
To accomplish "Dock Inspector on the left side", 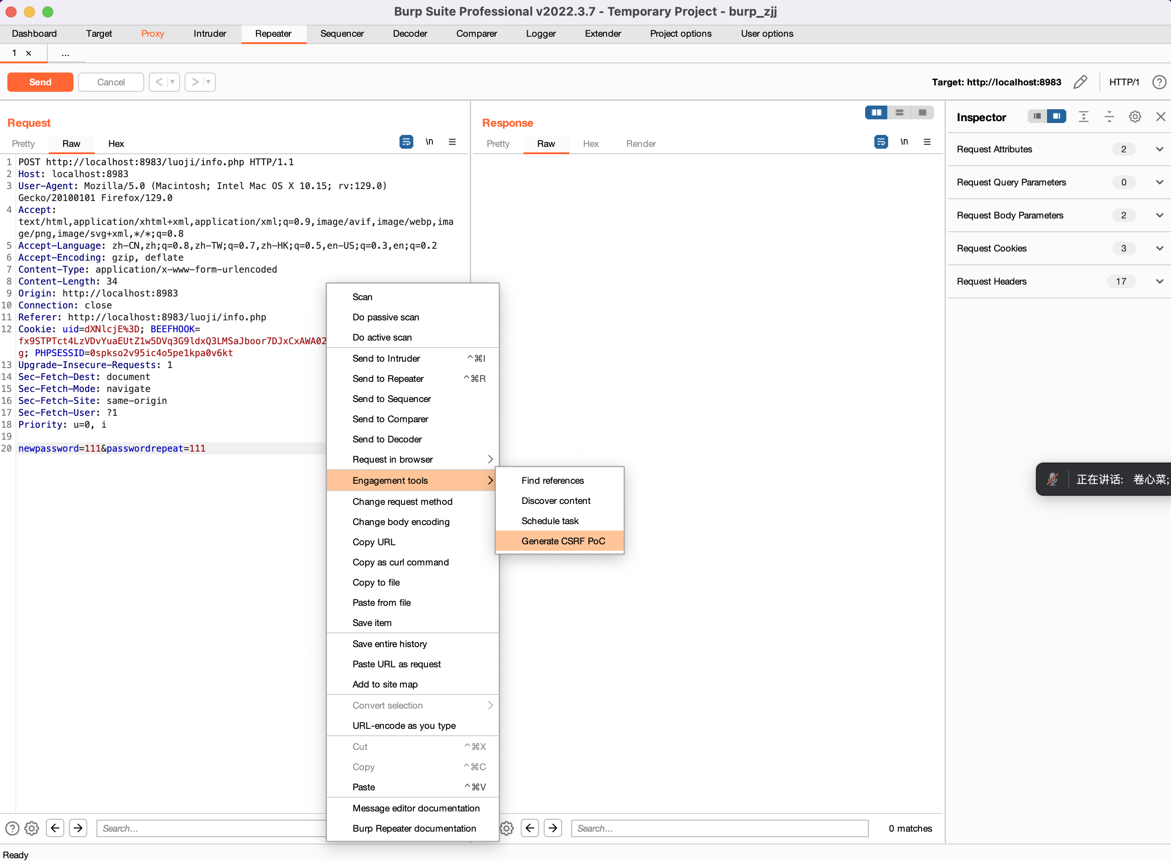I will [x=1037, y=116].
